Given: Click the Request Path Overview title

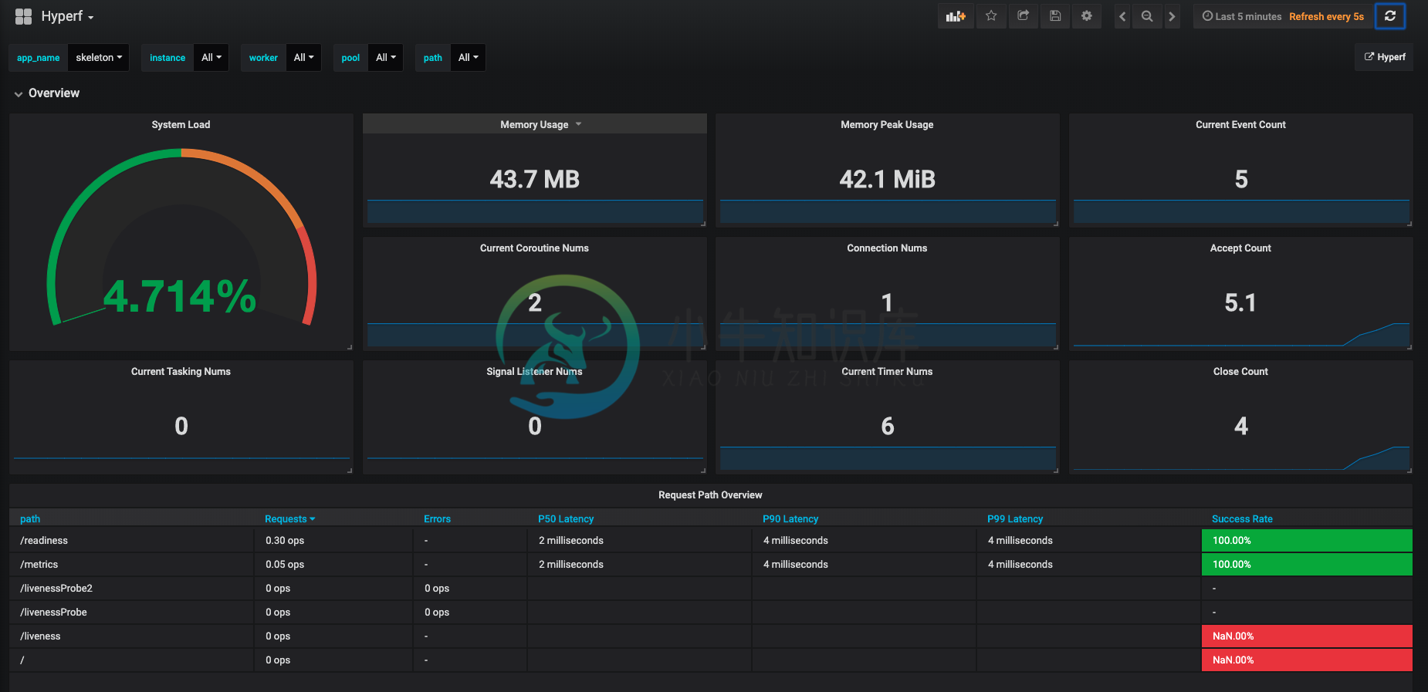Looking at the screenshot, I should 710,495.
